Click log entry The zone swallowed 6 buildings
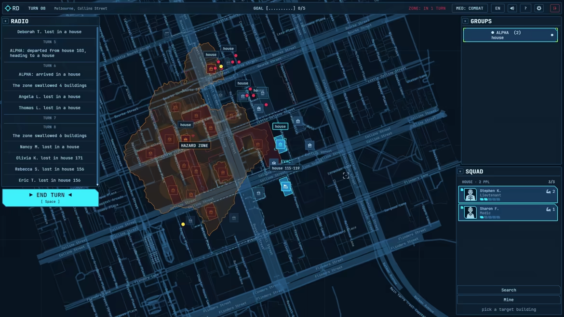This screenshot has height=317, width=564. [49, 136]
